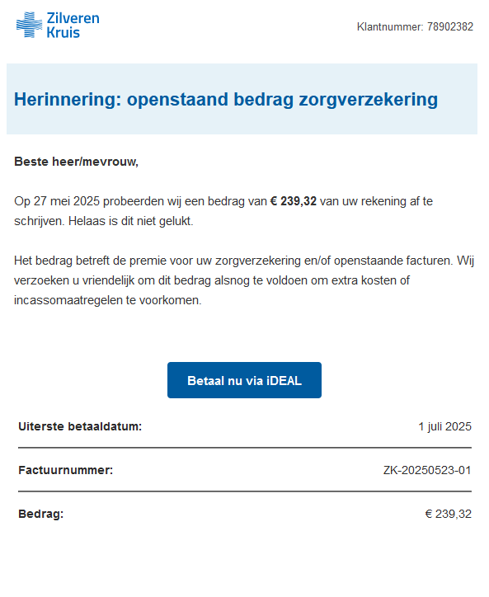Click the Helaas is dit niet gelukt sentence
The height and width of the screenshot is (597, 489).
point(130,221)
